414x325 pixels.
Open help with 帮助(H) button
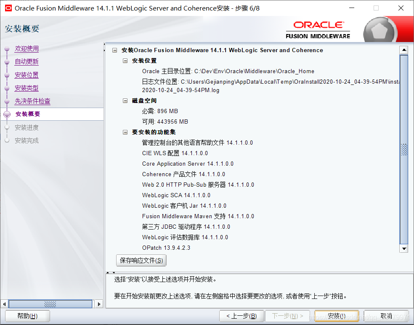pyautogui.click(x=27, y=316)
